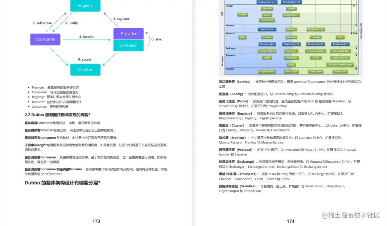This screenshot has width=387, height=226.
Task: Click page number 173
Action: [96, 221]
